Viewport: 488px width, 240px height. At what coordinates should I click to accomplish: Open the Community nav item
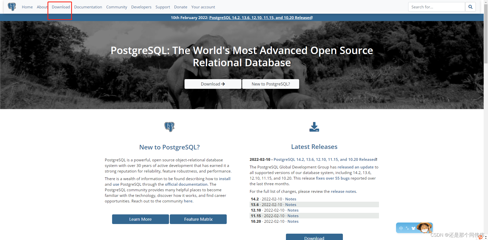117,7
